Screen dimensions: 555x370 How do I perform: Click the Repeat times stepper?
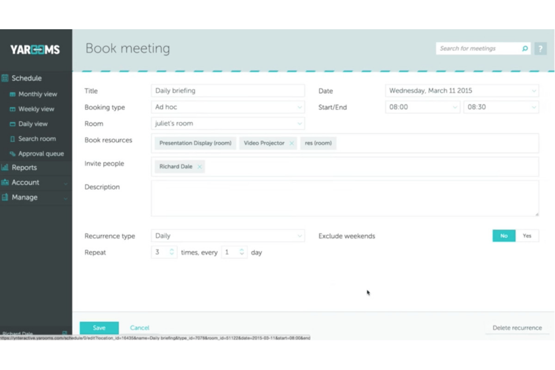click(x=171, y=252)
